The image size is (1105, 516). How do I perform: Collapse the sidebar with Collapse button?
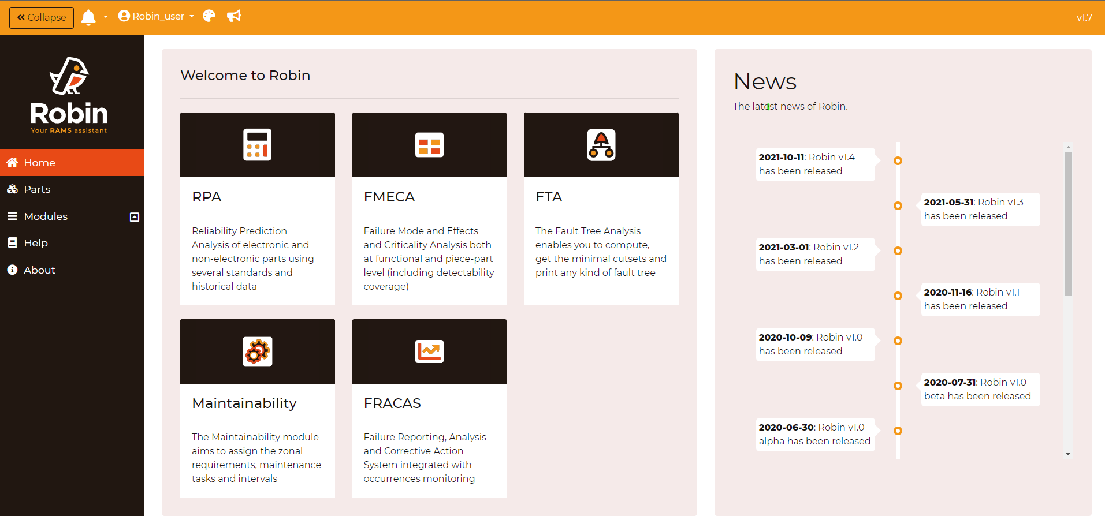42,17
